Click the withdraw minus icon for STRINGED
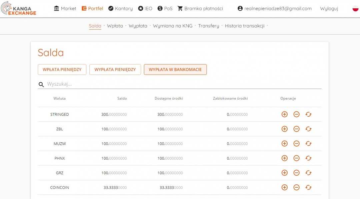The height and width of the screenshot is (199, 360). click(x=296, y=114)
